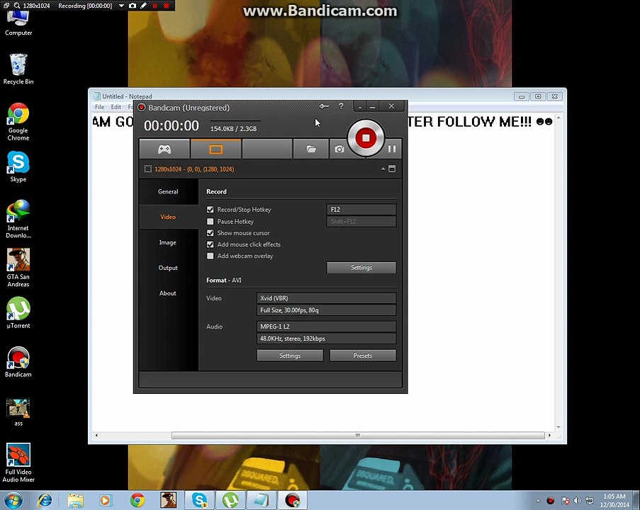This screenshot has width=640, height=510.
Task: Open the General tab
Action: (x=168, y=191)
